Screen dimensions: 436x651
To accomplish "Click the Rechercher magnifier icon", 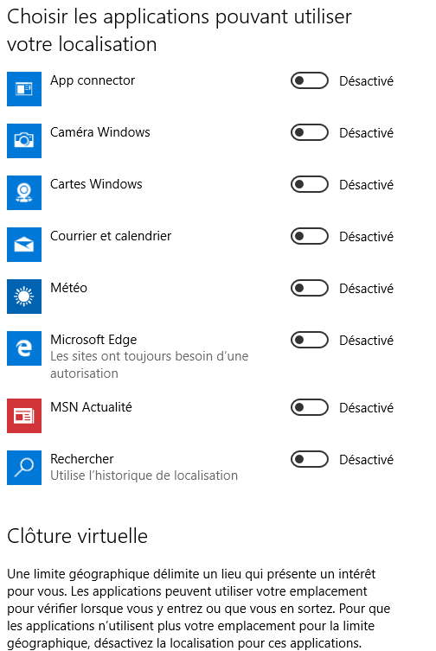I will click(24, 468).
